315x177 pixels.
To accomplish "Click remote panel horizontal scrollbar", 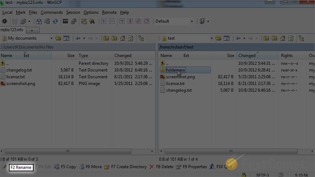I will [231, 151].
